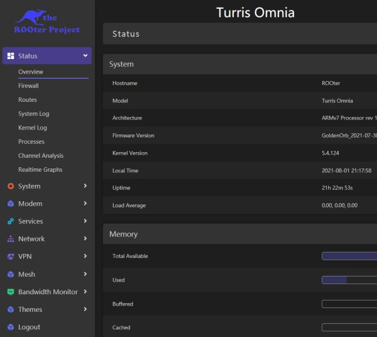Screen dimensions: 377x337
Task: Click the ROOter Project kangaroo logo
Action: [47, 21]
